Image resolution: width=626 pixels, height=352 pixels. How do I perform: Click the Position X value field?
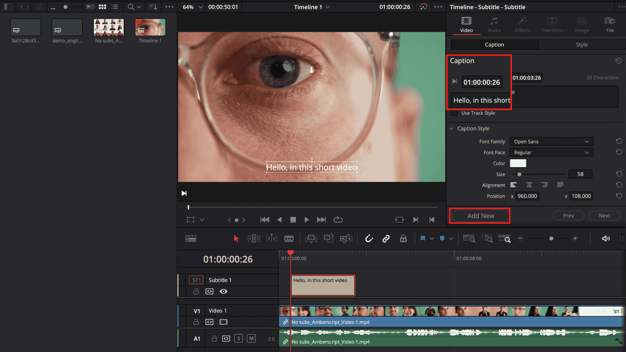click(527, 196)
